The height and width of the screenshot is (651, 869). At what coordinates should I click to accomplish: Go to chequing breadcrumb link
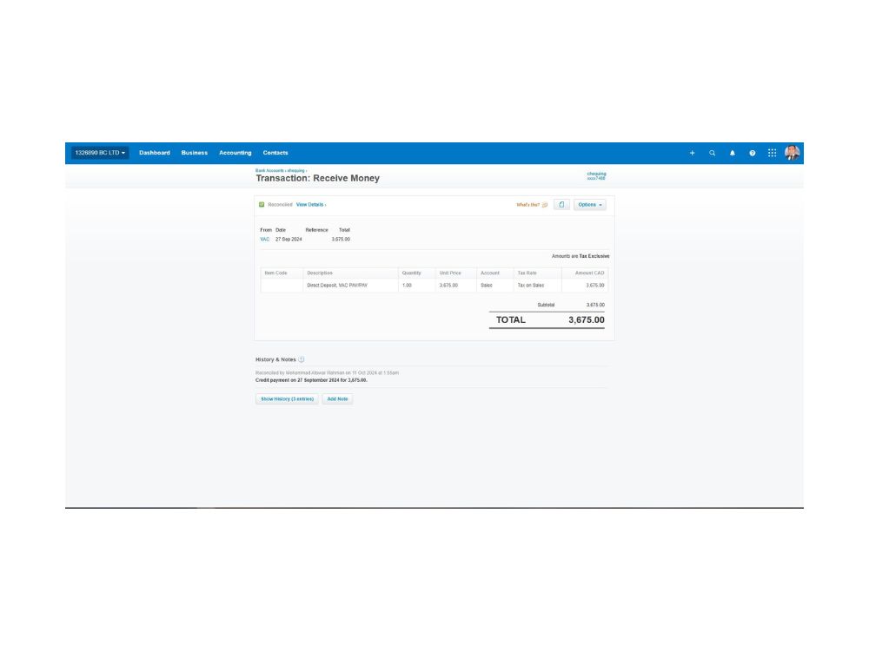pos(296,170)
